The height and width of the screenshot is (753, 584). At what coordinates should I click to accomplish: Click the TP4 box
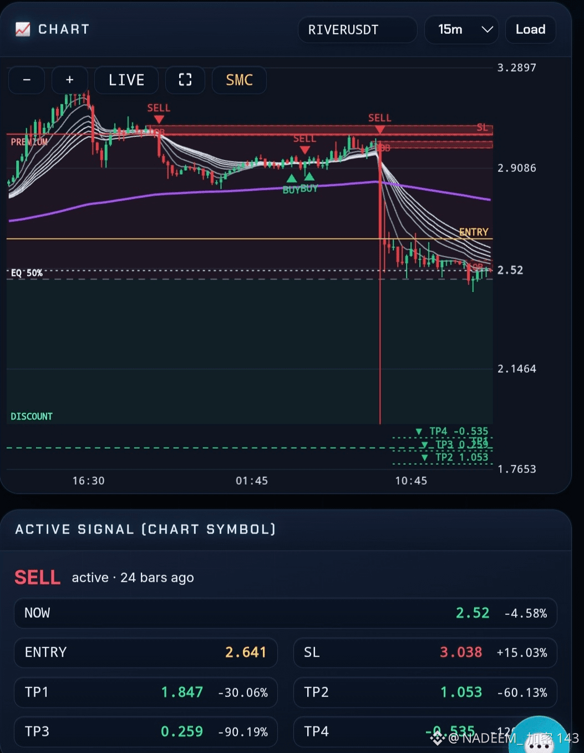click(425, 732)
